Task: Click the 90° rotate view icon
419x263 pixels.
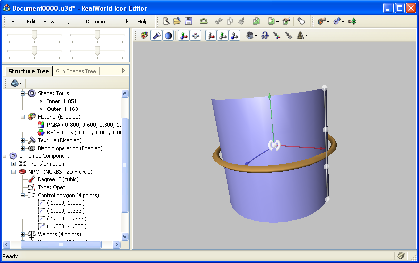Action: click(x=265, y=35)
